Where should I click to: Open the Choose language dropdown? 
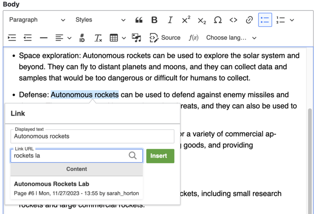tap(231, 38)
